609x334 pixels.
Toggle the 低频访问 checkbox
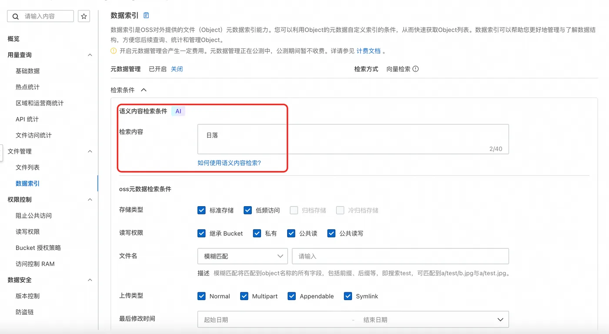[x=248, y=210]
